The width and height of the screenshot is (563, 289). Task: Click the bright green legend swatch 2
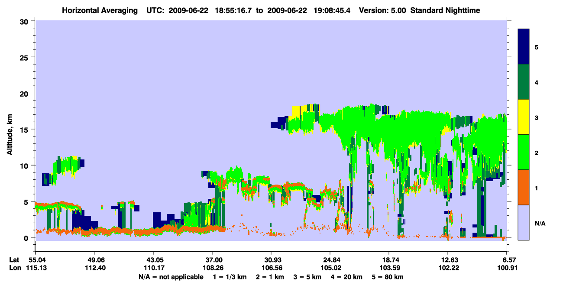tap(524, 152)
